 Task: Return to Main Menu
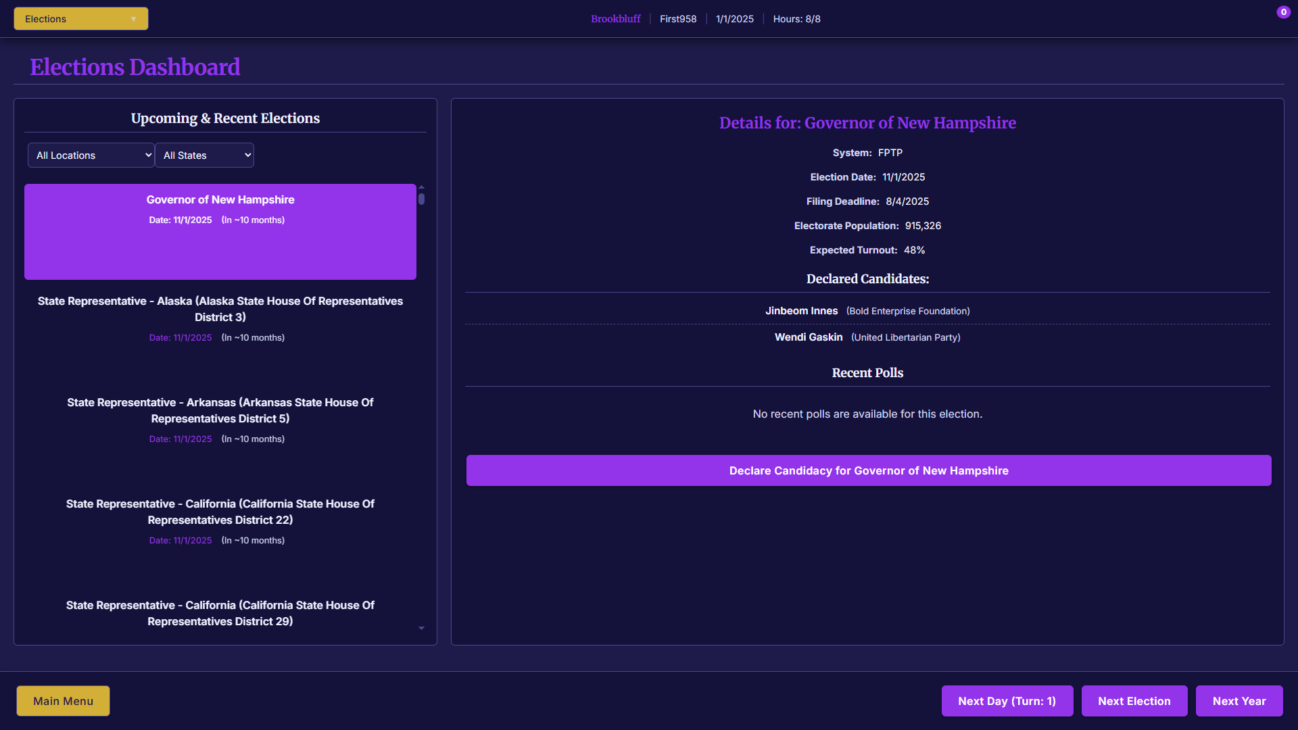[63, 701]
